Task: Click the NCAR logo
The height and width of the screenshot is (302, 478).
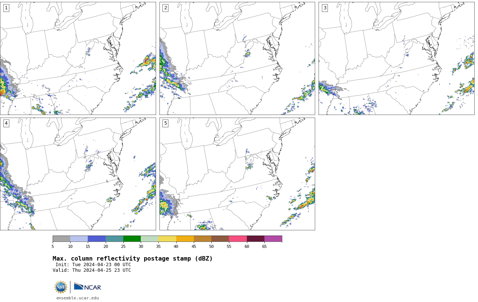Action: 87,287
